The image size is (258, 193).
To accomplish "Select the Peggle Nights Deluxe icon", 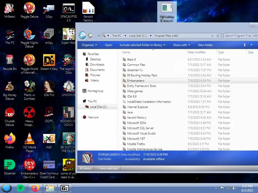I will click(29, 38).
